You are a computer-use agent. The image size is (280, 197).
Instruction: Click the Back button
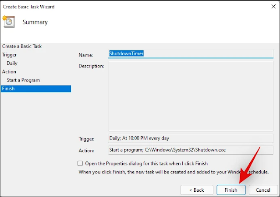197,190
